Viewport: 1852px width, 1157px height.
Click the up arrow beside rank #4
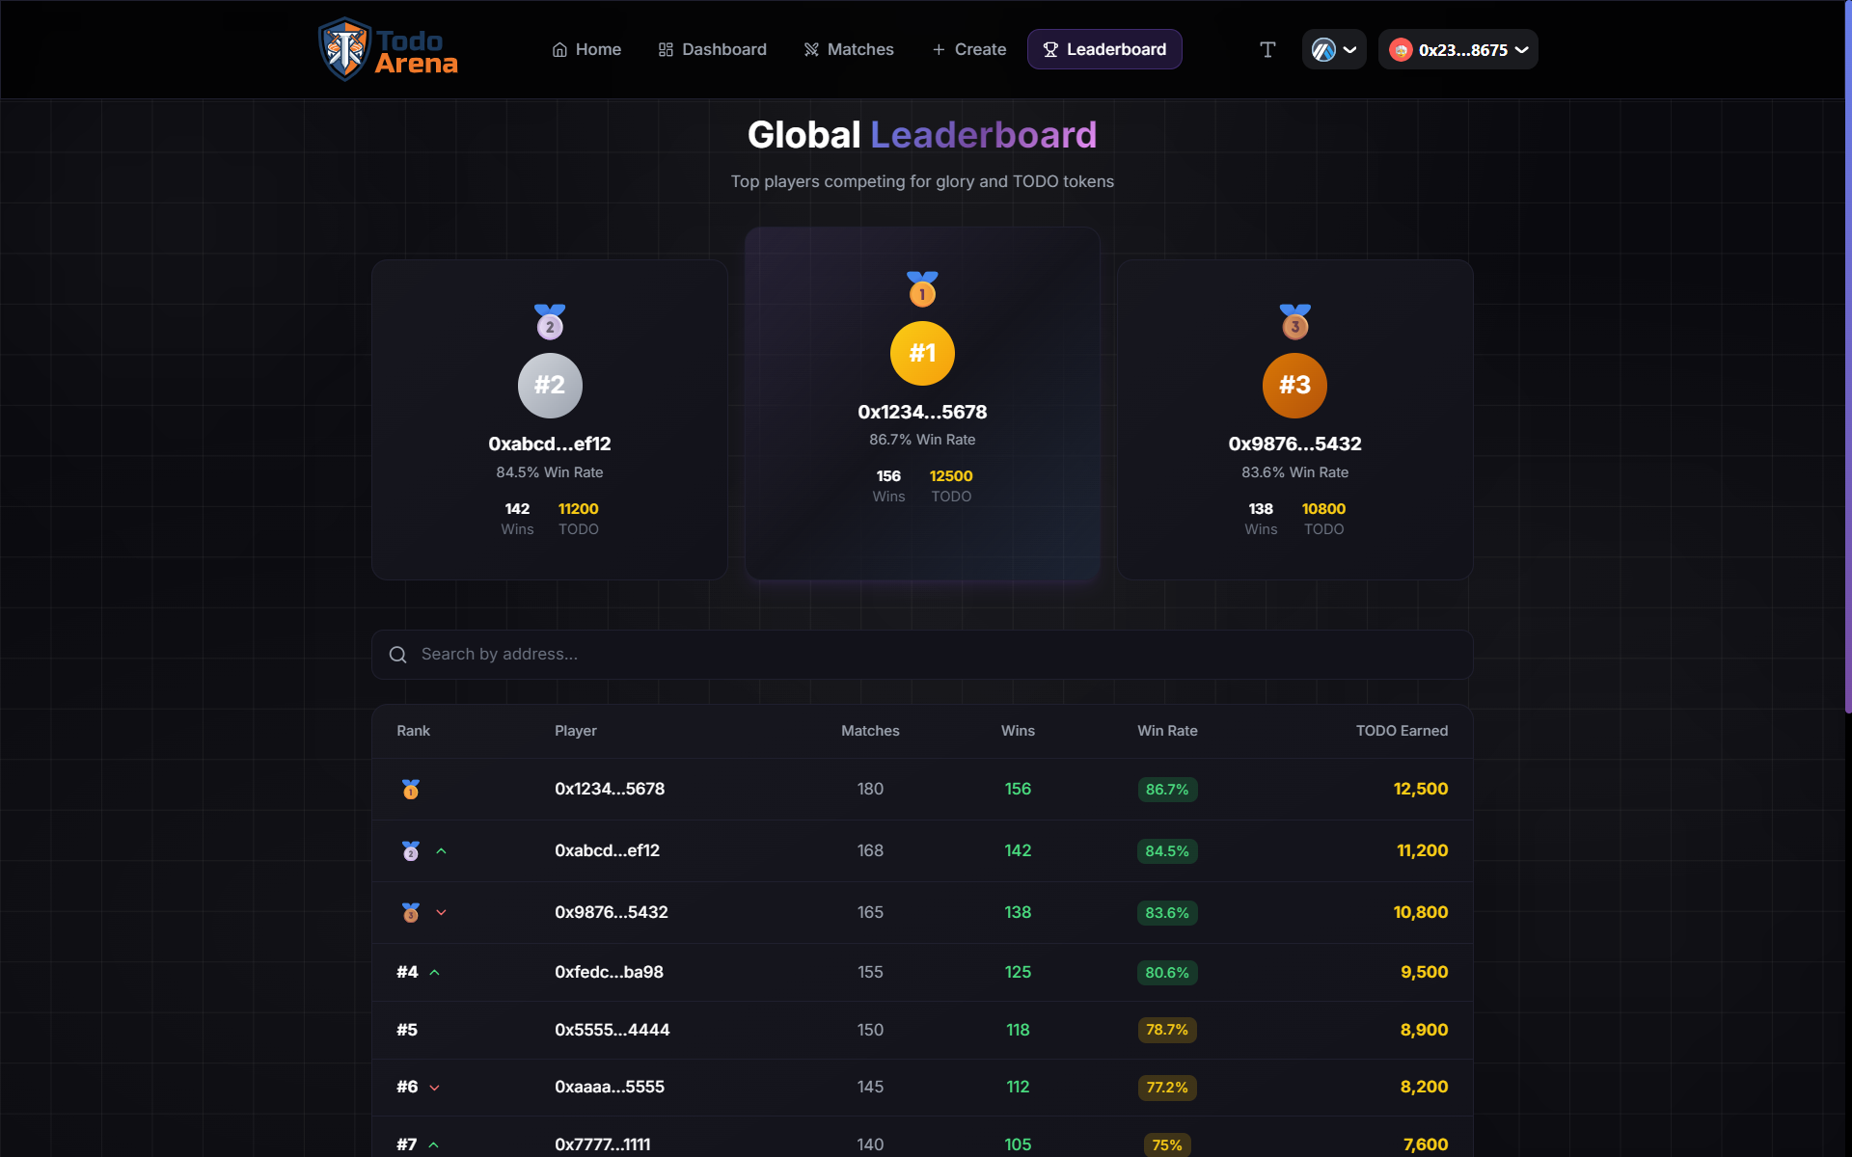click(435, 973)
